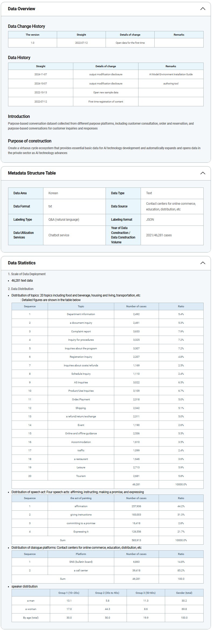The height and width of the screenshot is (631, 212).
Task: Click the Data Overview panel title
Action: [x=22, y=9]
